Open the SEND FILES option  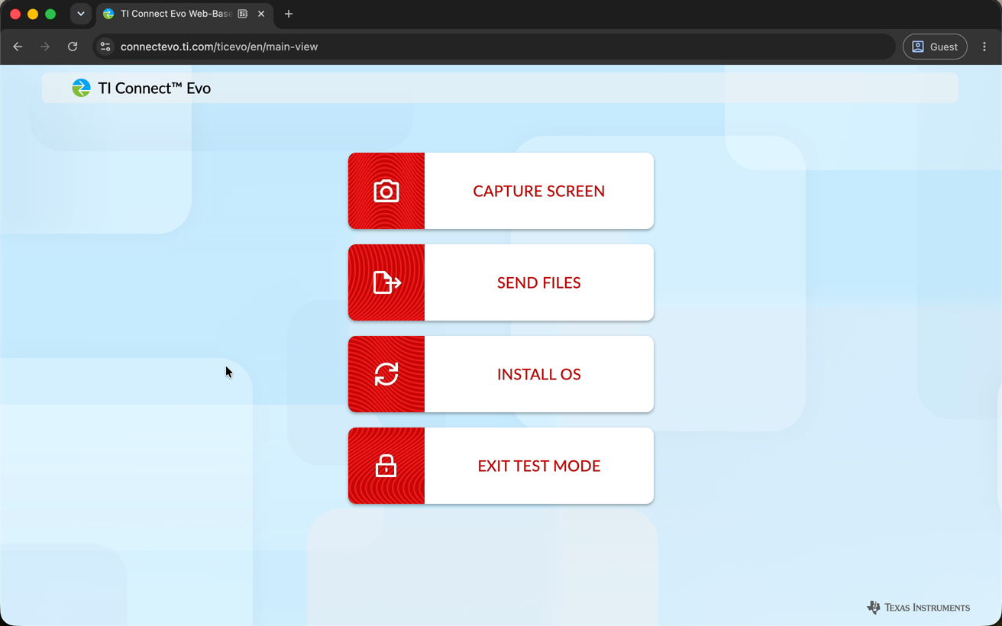pyautogui.click(x=501, y=282)
